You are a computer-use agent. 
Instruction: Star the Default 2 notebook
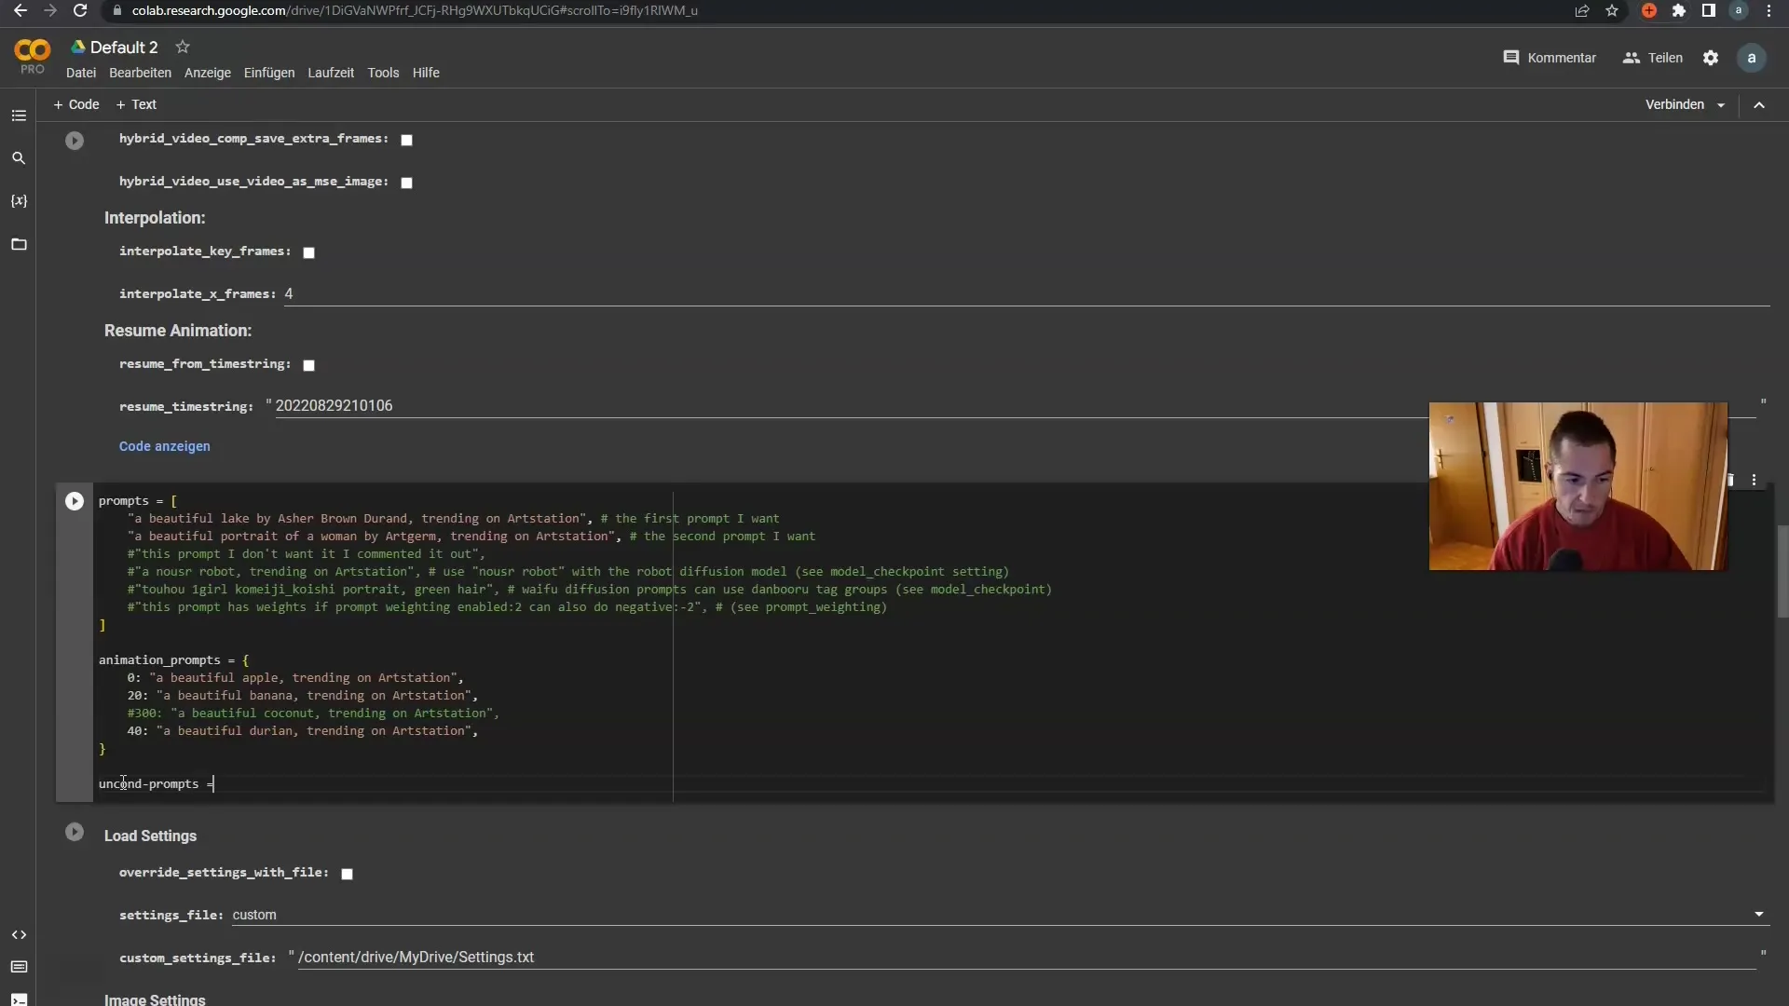[x=183, y=47]
